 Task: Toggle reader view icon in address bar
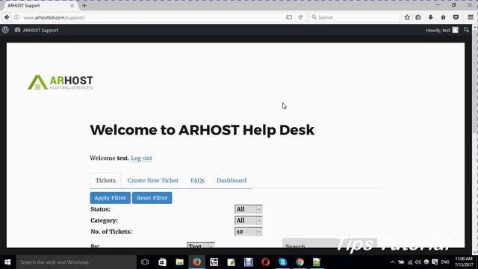[x=289, y=17]
